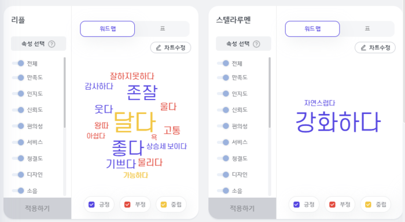The width and height of the screenshot is (405, 222).
Task: Toggle the 청결도 switch in 리플 panel
Action: [19, 158]
